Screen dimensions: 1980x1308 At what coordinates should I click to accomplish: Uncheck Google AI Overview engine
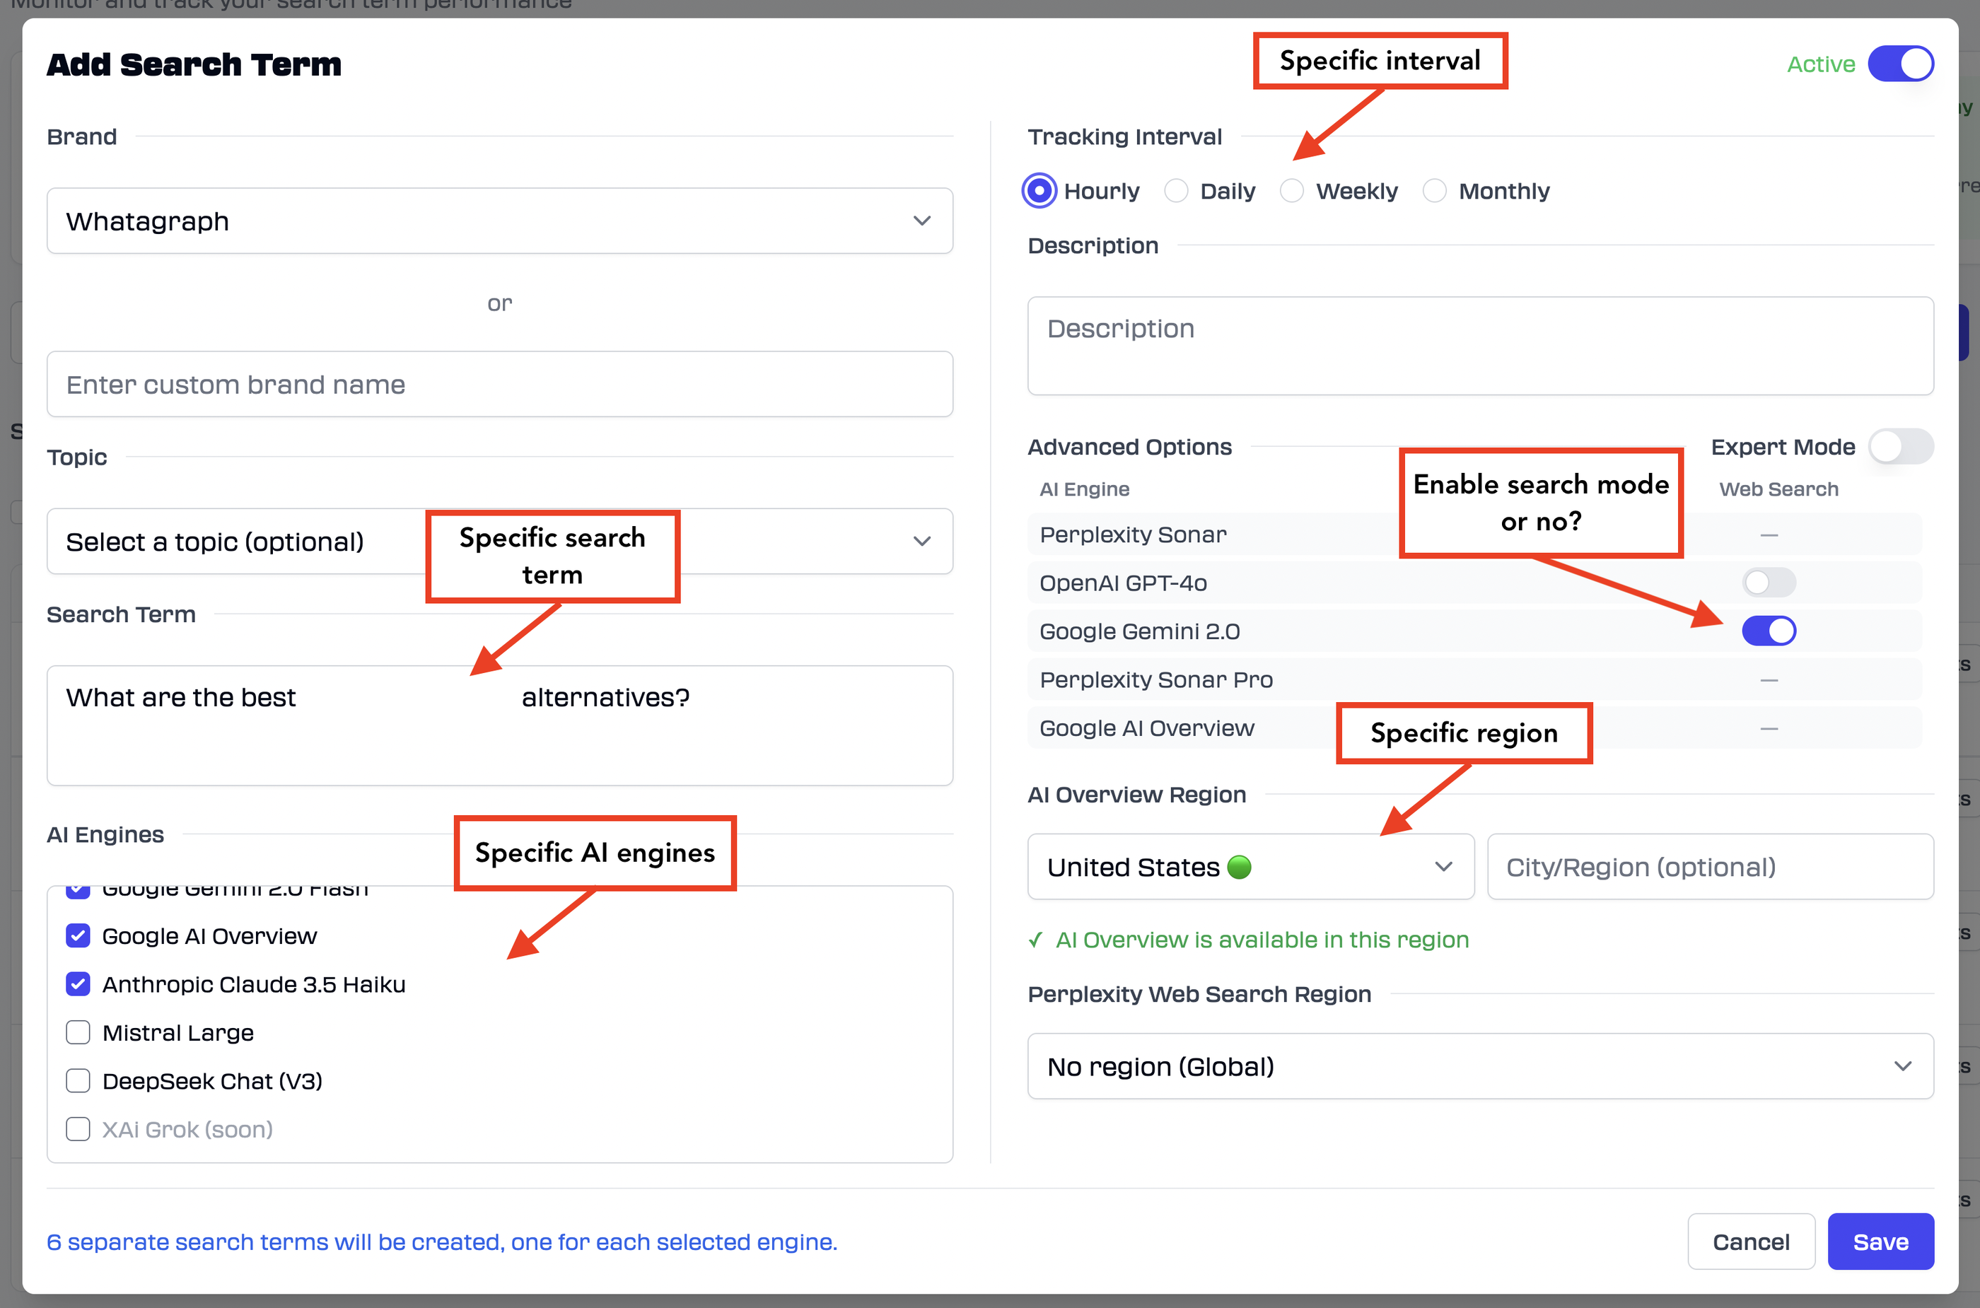(77, 935)
